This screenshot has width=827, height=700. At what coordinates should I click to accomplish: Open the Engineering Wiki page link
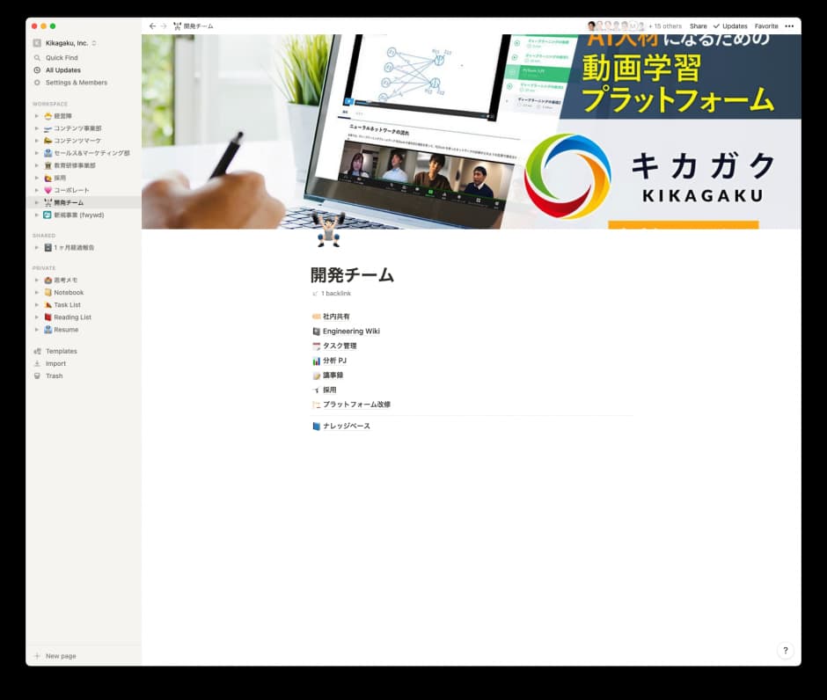click(351, 332)
